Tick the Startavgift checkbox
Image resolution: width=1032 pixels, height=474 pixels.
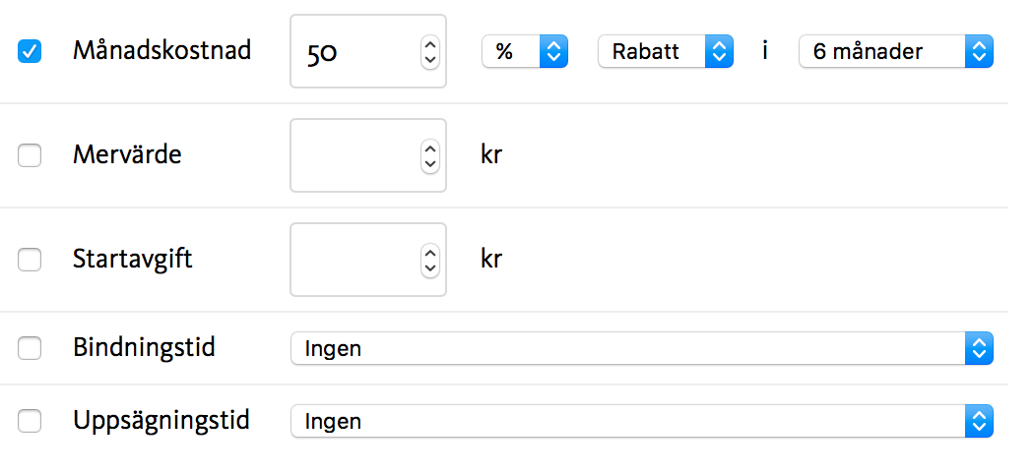coord(30,260)
